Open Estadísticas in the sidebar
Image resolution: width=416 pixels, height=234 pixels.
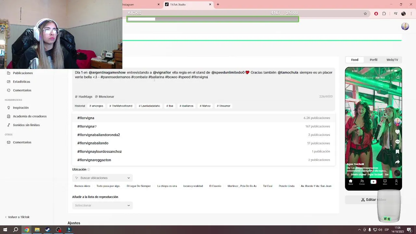pyautogui.click(x=19, y=82)
